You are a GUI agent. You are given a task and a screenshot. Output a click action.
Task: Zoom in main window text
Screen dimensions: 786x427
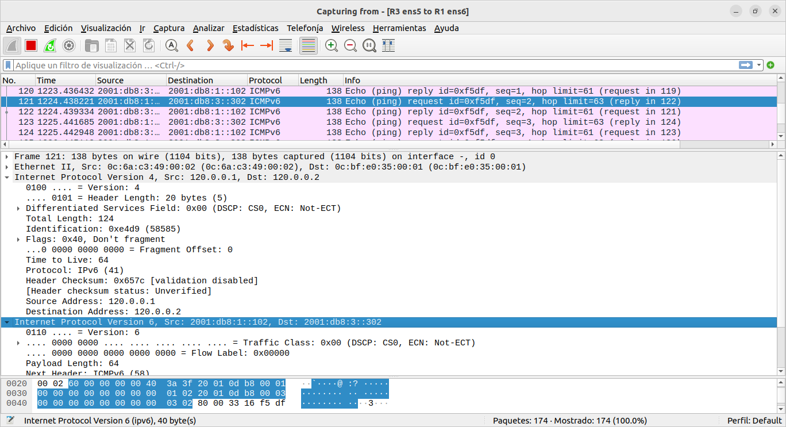[332, 45]
